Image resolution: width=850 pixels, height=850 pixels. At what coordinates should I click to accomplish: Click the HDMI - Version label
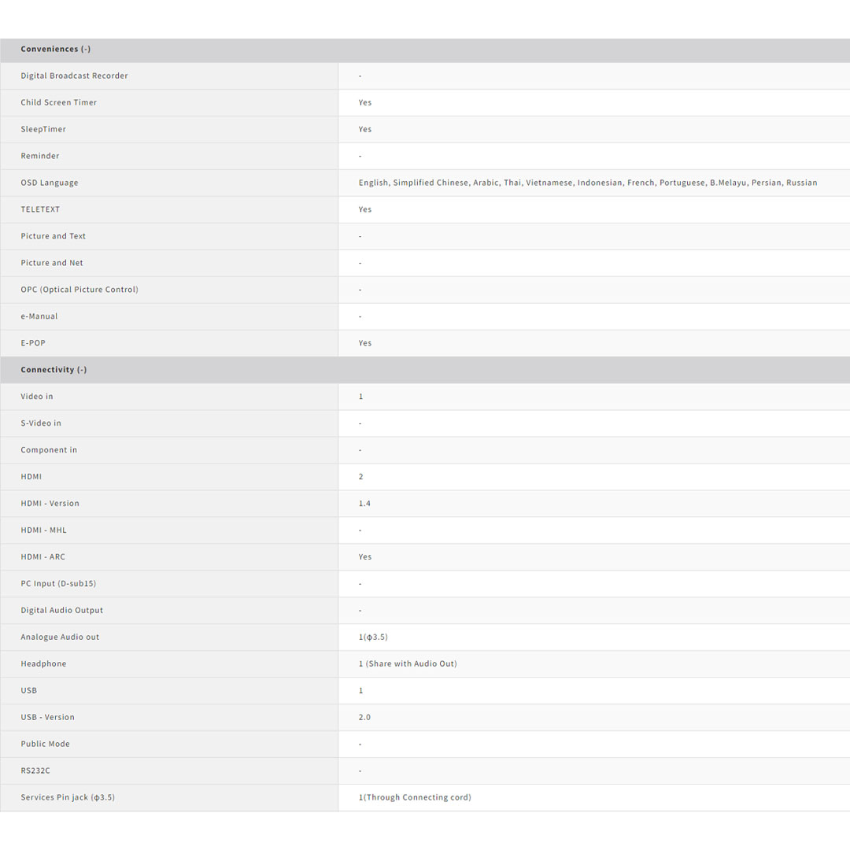pyautogui.click(x=50, y=504)
